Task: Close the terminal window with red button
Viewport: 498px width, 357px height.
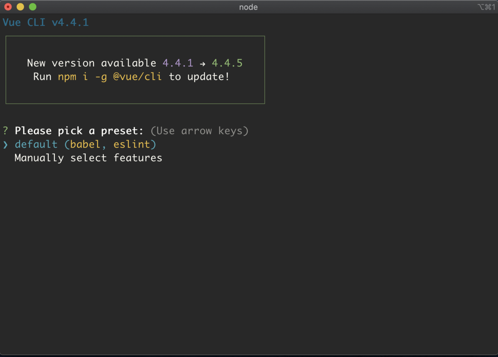Action: [x=8, y=7]
